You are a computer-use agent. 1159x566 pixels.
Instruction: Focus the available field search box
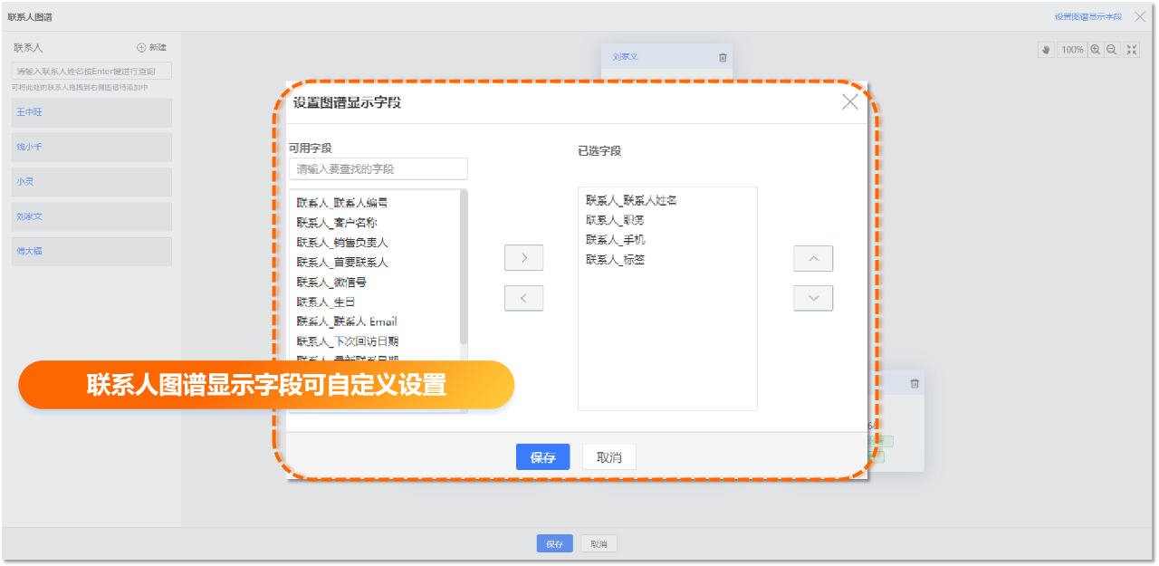[378, 169]
